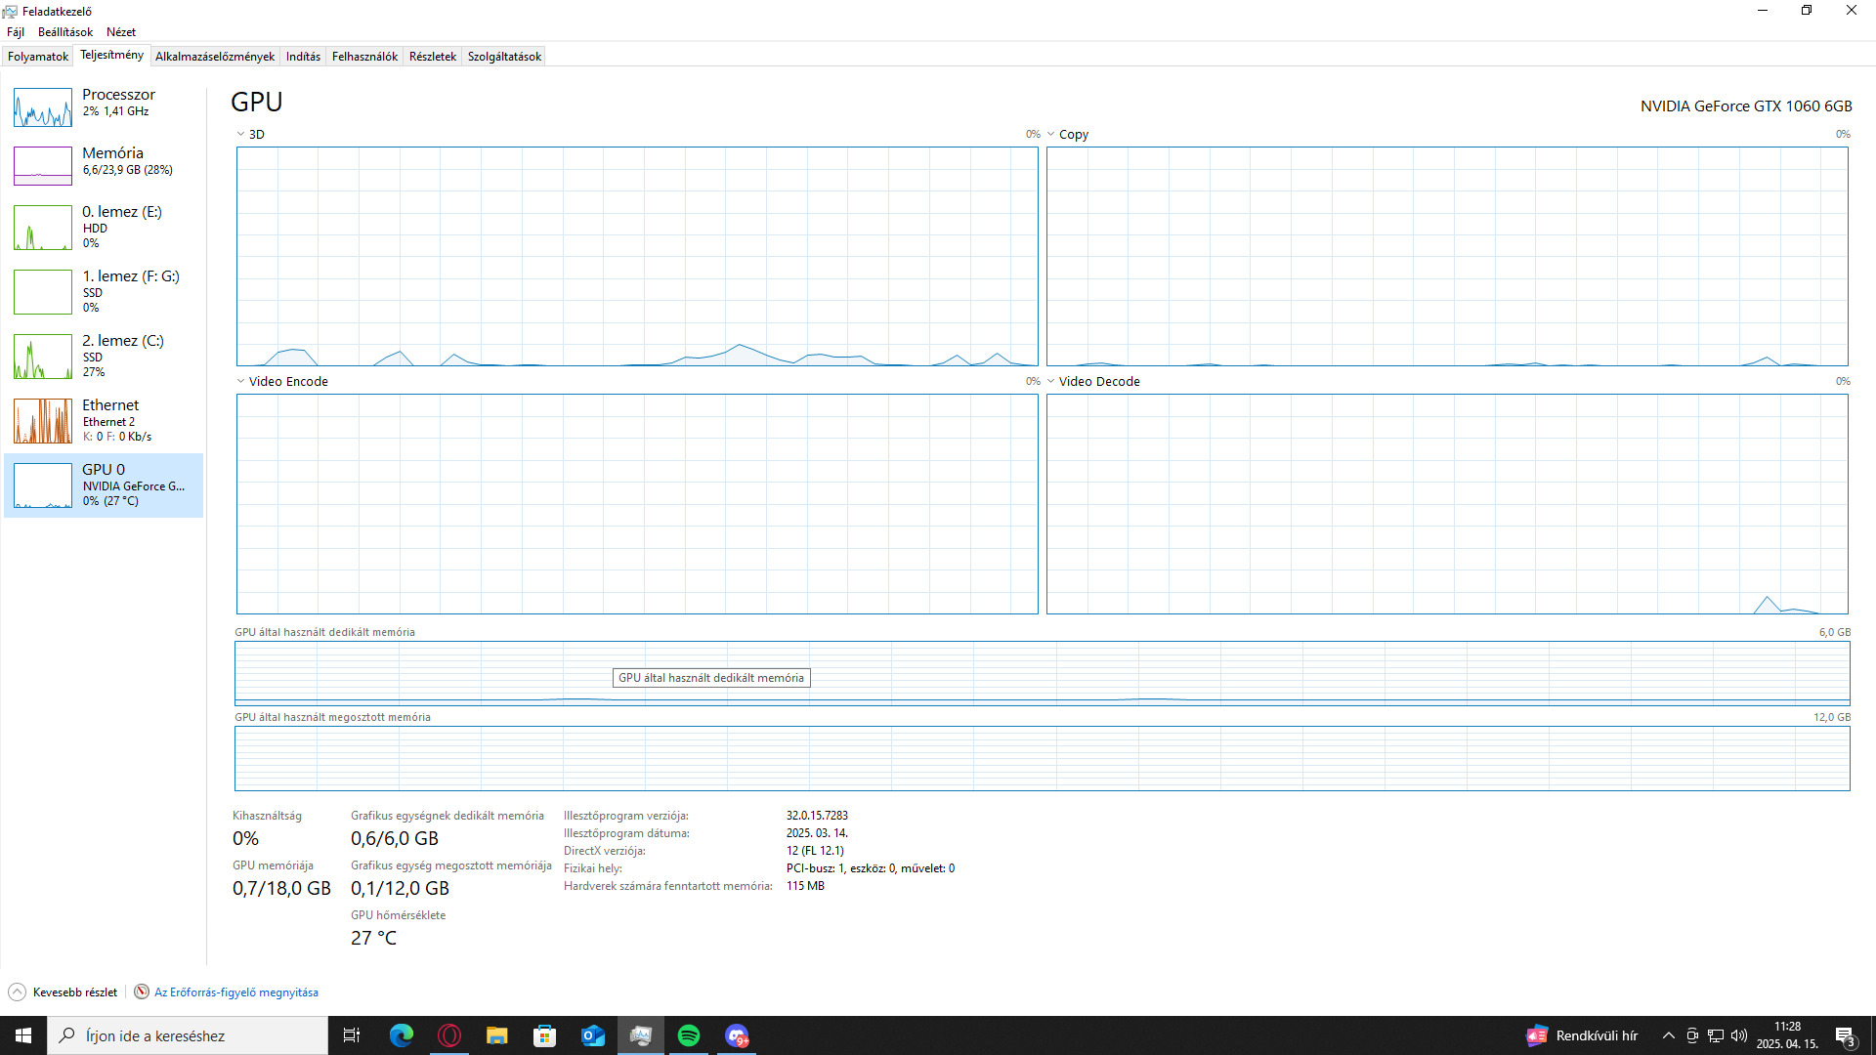Open Az Erőforrás-figyelő megnyitása link

point(236,992)
